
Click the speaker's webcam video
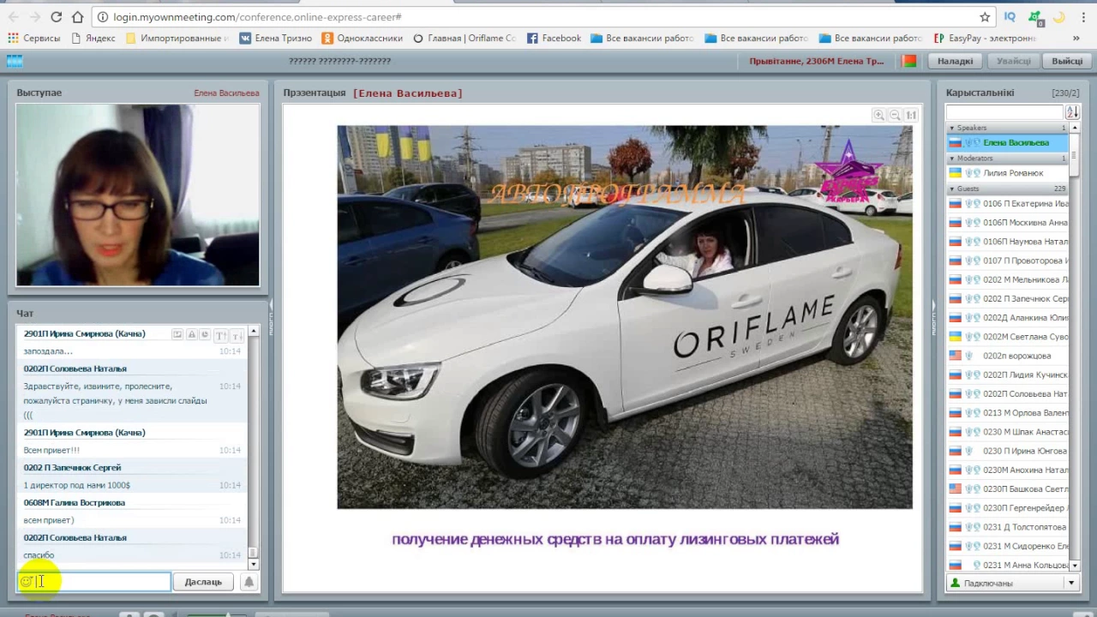click(x=138, y=195)
